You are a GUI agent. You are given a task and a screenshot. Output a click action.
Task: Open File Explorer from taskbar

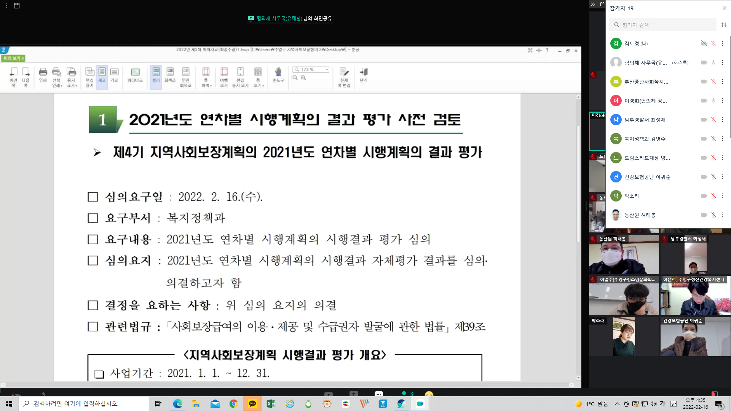click(196, 404)
